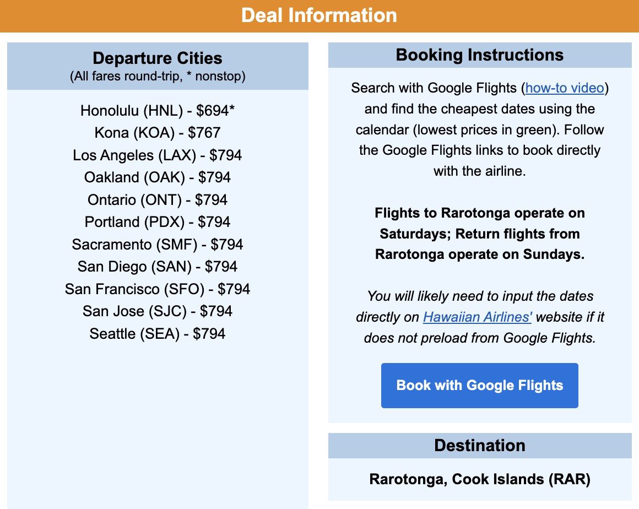Open the how-to video link

pos(563,88)
